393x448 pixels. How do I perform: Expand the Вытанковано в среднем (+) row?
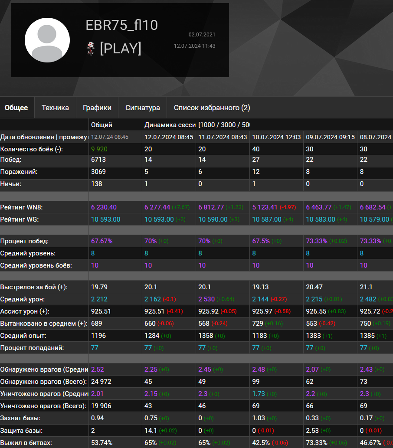point(44,324)
